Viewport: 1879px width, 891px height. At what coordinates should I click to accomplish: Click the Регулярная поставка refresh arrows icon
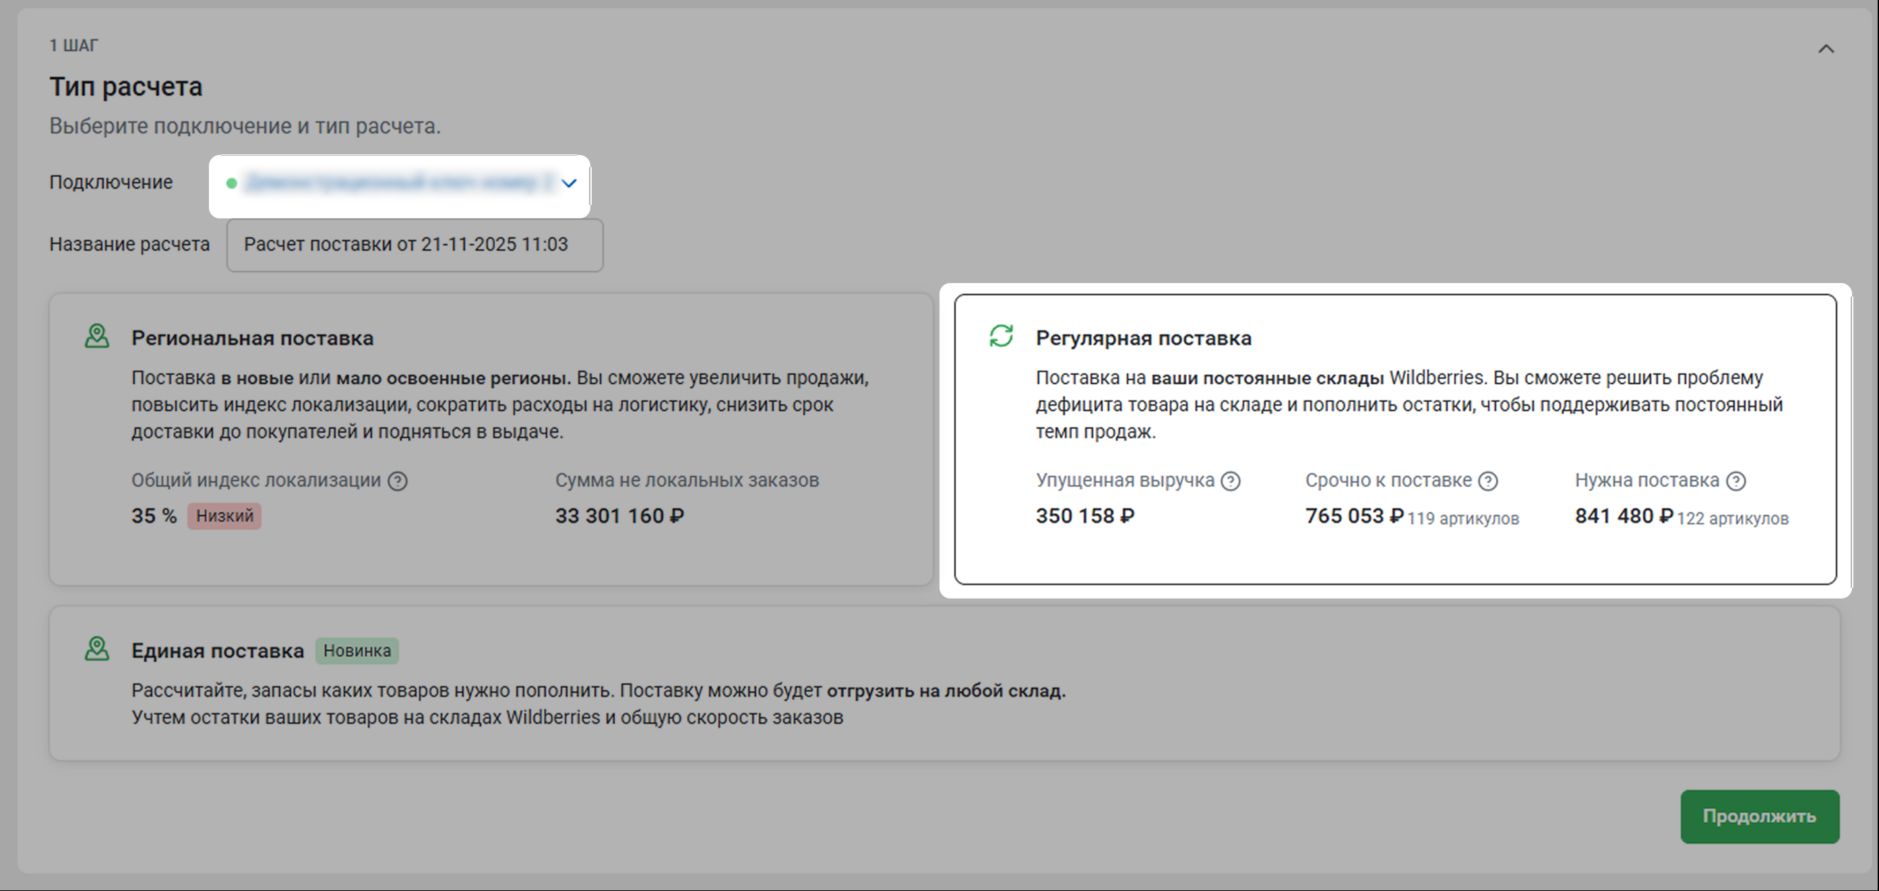[x=1001, y=336]
